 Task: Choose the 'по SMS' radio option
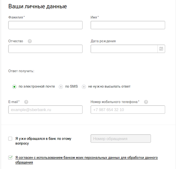61,87
